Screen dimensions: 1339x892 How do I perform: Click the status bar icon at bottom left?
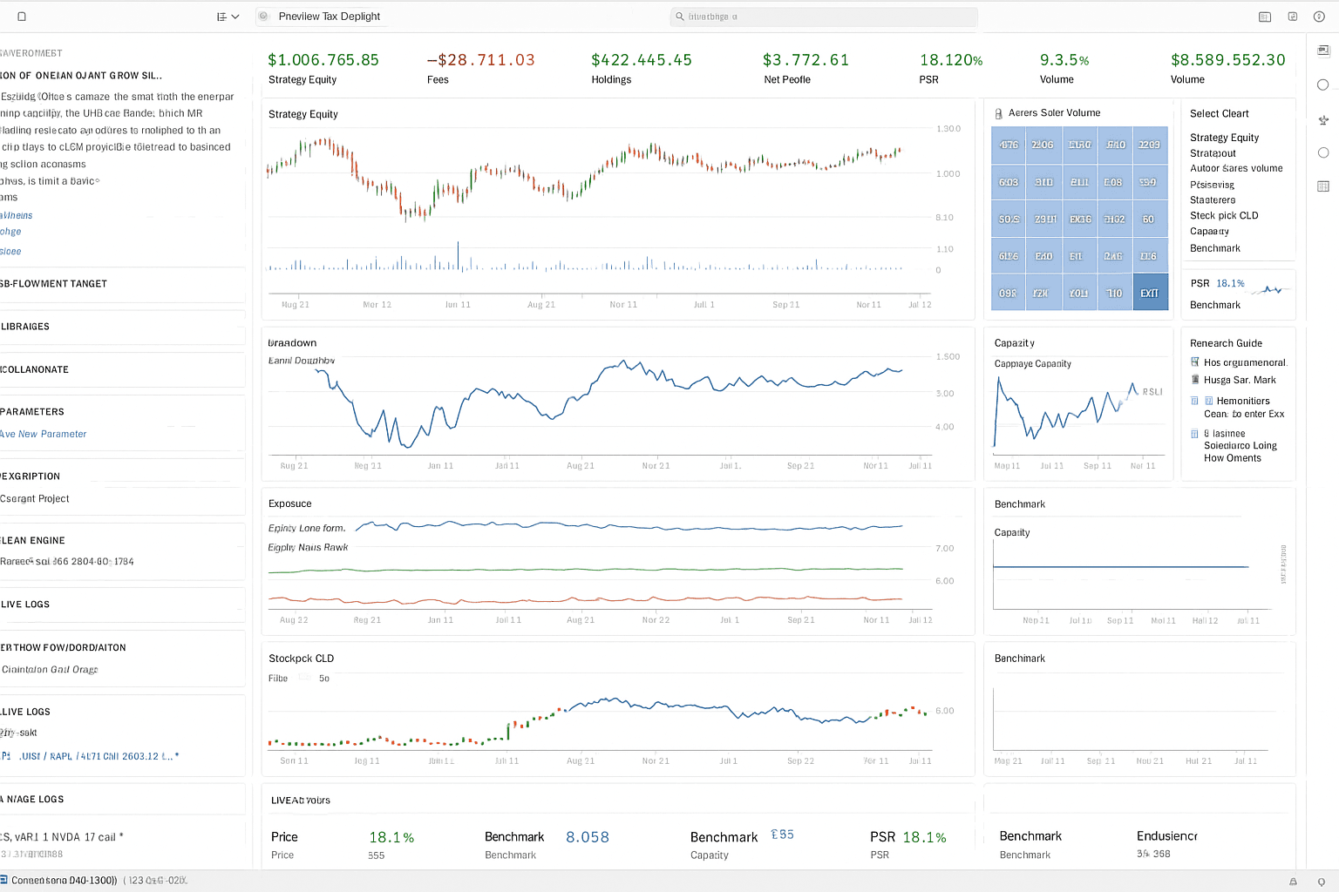tap(3, 880)
